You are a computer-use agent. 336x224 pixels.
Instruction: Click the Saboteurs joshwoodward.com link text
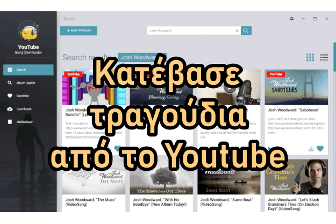point(296,124)
